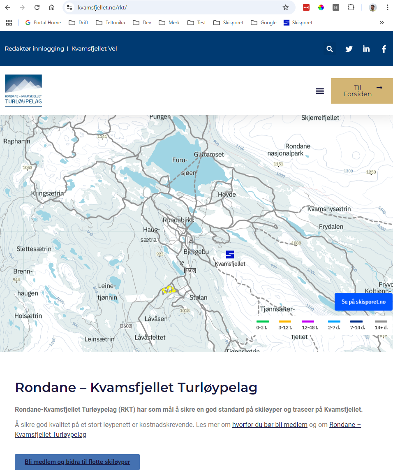Show more bookmarks with double chevron

pyautogui.click(x=382, y=23)
